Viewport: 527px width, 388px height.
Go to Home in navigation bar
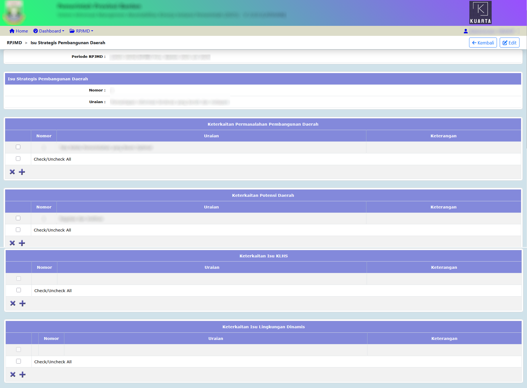click(x=19, y=31)
